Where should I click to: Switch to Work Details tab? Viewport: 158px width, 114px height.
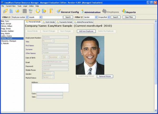(x=49, y=22)
